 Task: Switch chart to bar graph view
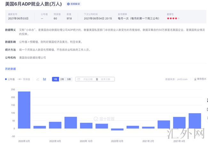[45, 79]
